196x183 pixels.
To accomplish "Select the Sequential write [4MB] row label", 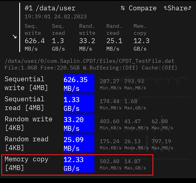I will coord(26,83).
